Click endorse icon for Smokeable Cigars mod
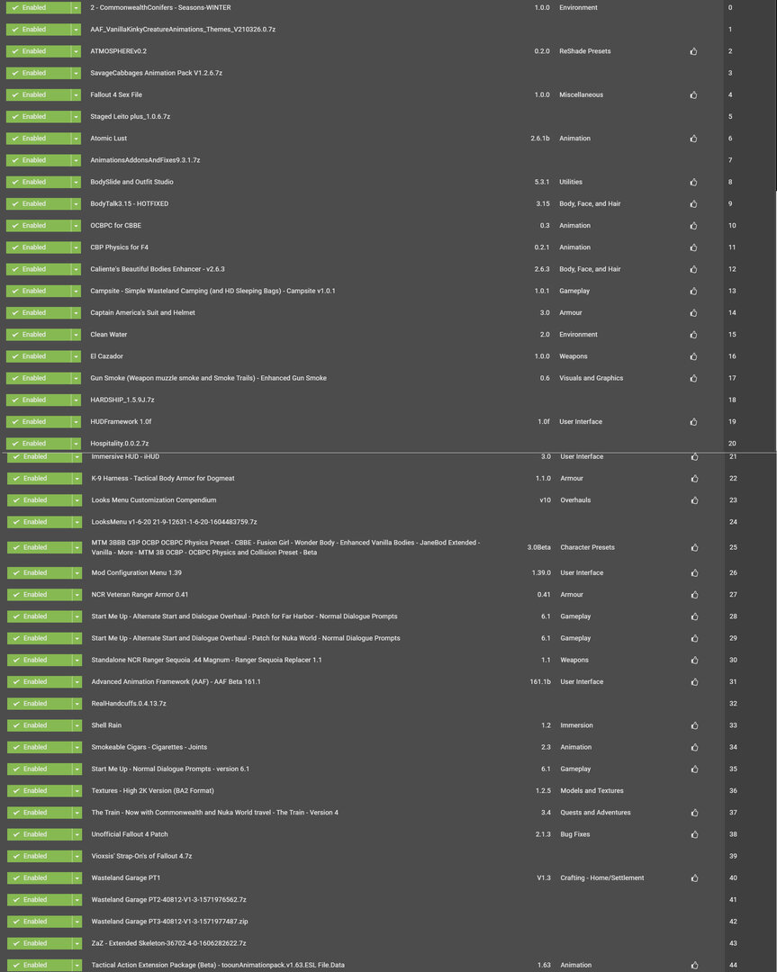 pyautogui.click(x=694, y=747)
